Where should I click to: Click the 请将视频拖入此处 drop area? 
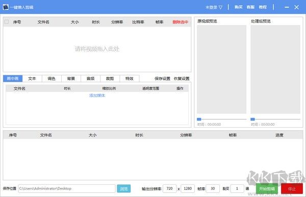click(97, 49)
